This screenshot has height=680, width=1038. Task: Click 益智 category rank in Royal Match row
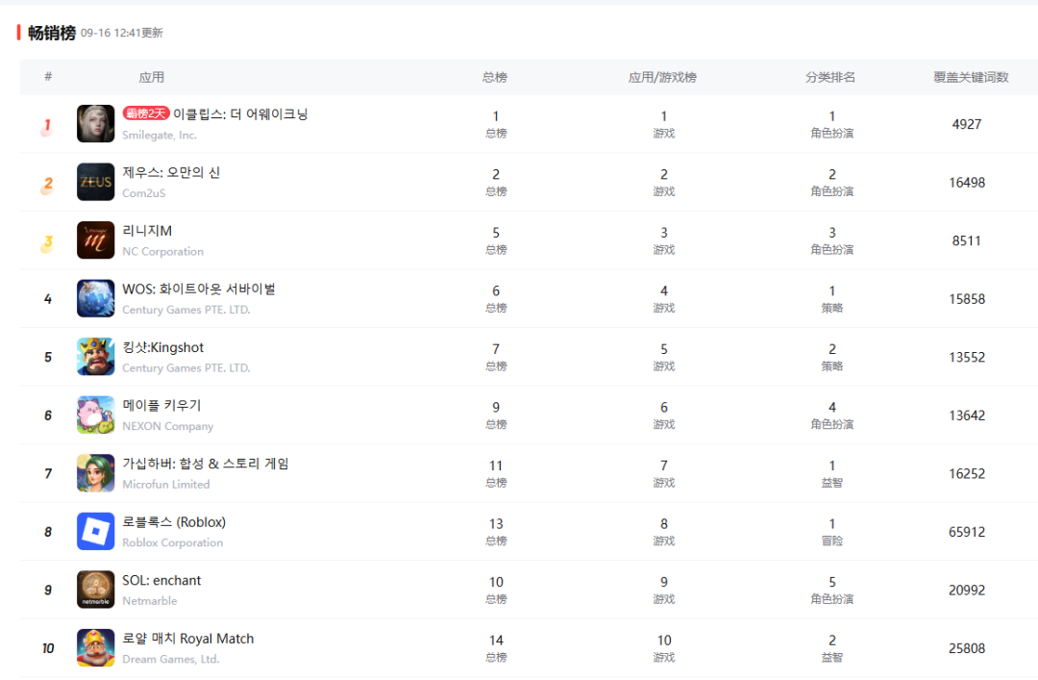pos(832,648)
